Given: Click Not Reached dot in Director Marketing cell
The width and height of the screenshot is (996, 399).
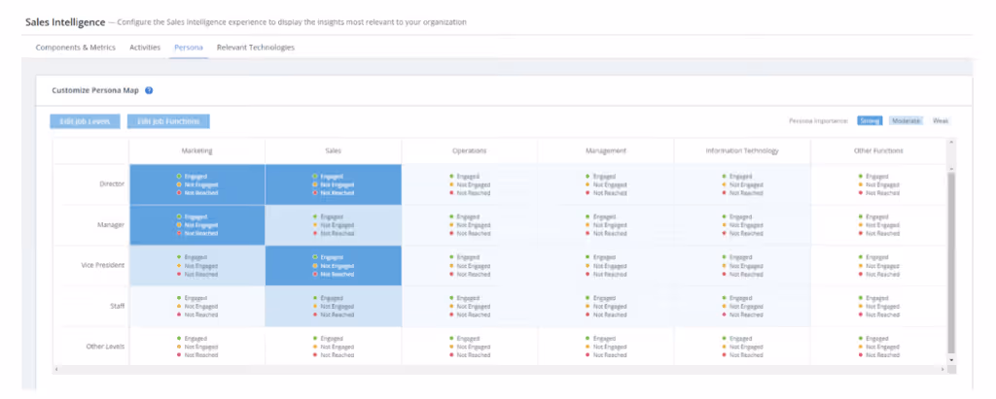Looking at the screenshot, I should coord(180,193).
